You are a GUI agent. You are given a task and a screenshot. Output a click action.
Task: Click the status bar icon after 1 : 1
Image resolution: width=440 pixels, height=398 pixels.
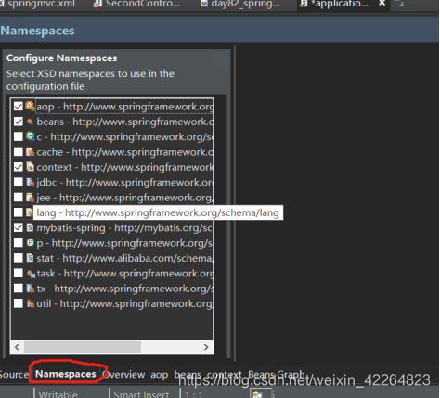[257, 394]
